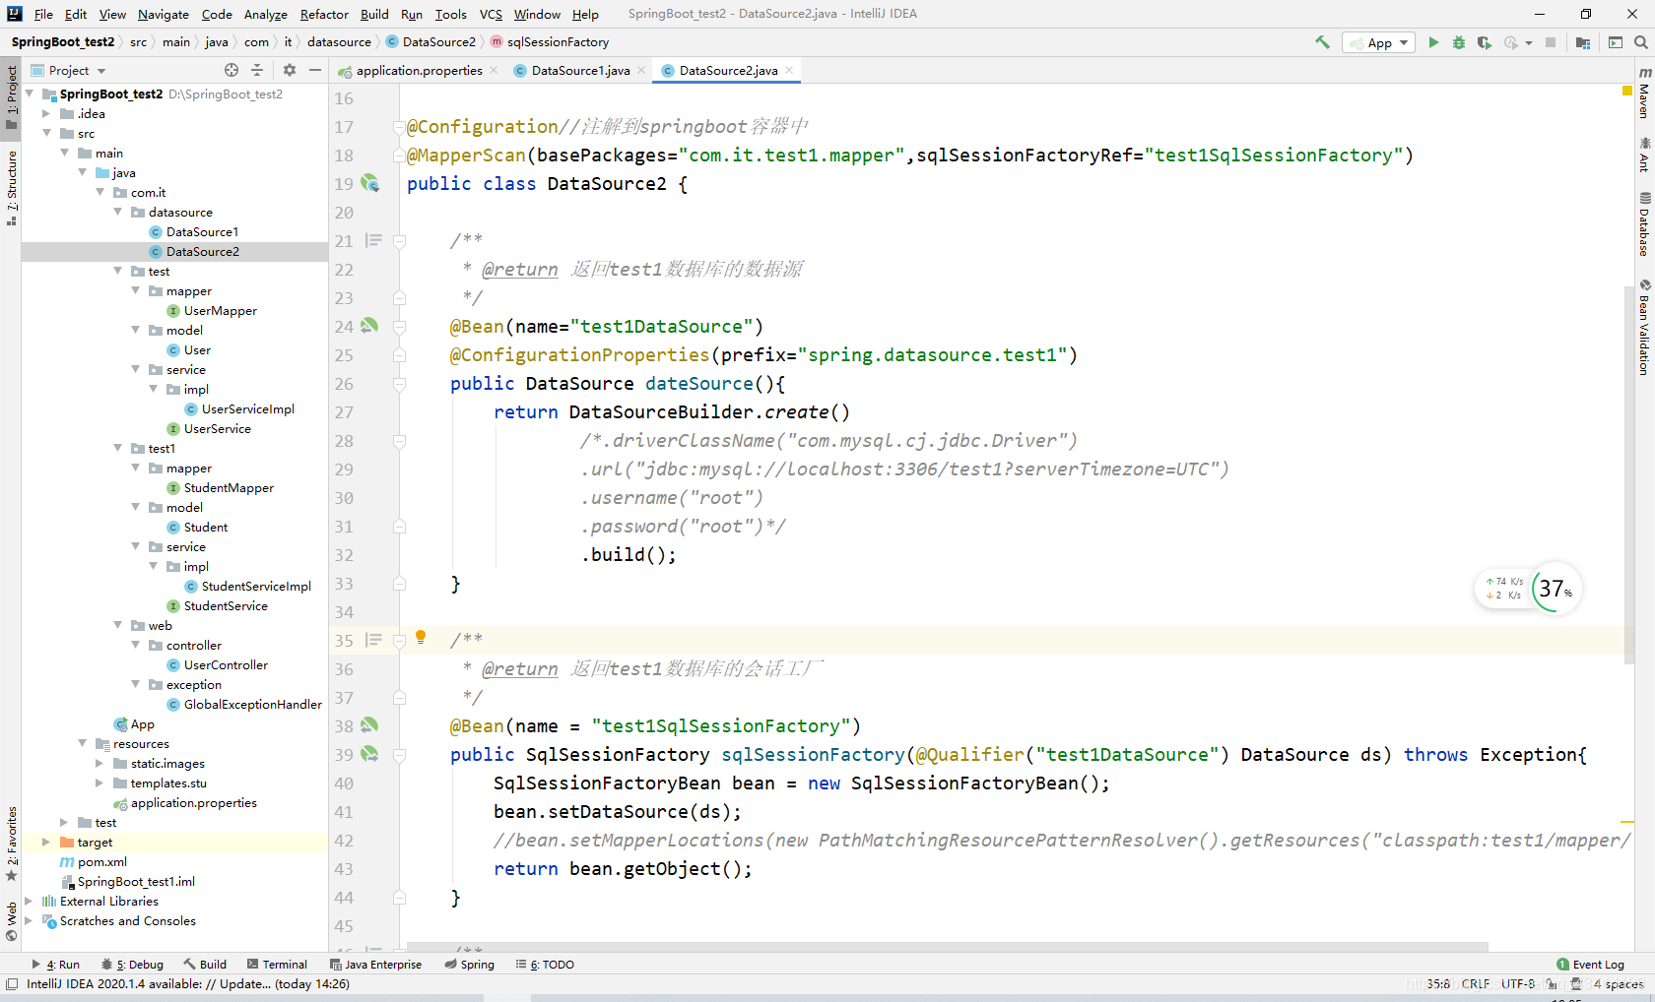Image resolution: width=1655 pixels, height=1002 pixels.
Task: Click locate current file target icon
Action: coord(232,70)
